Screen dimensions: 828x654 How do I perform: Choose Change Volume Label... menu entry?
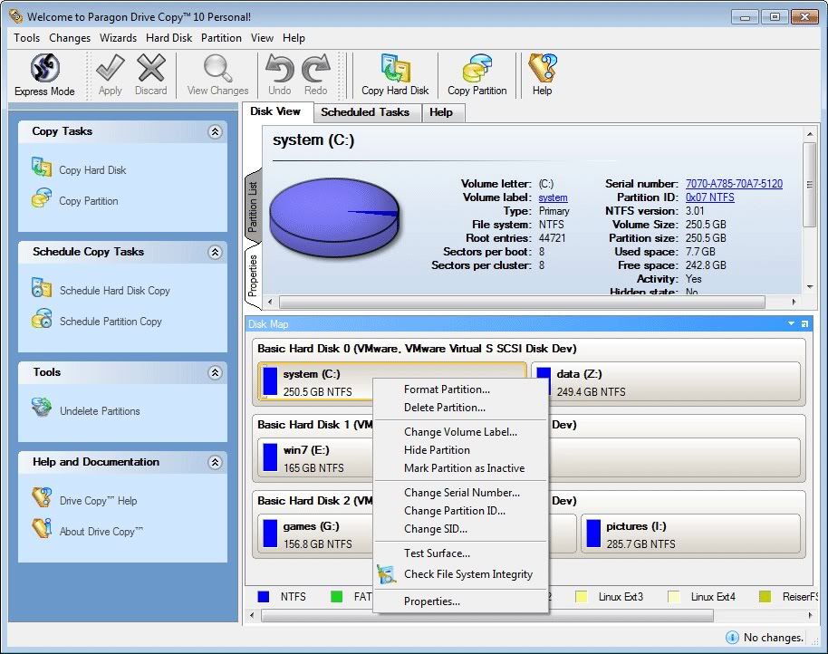point(460,432)
